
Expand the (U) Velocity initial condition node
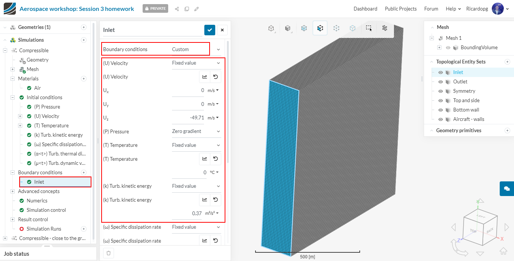coord(20,116)
